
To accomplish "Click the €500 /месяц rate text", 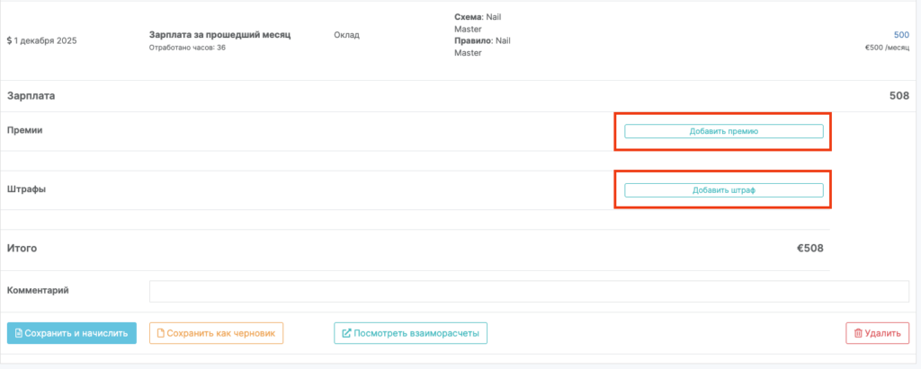I will pos(886,48).
